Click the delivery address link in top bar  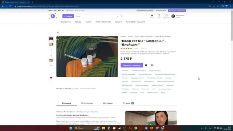[x=76, y=11]
